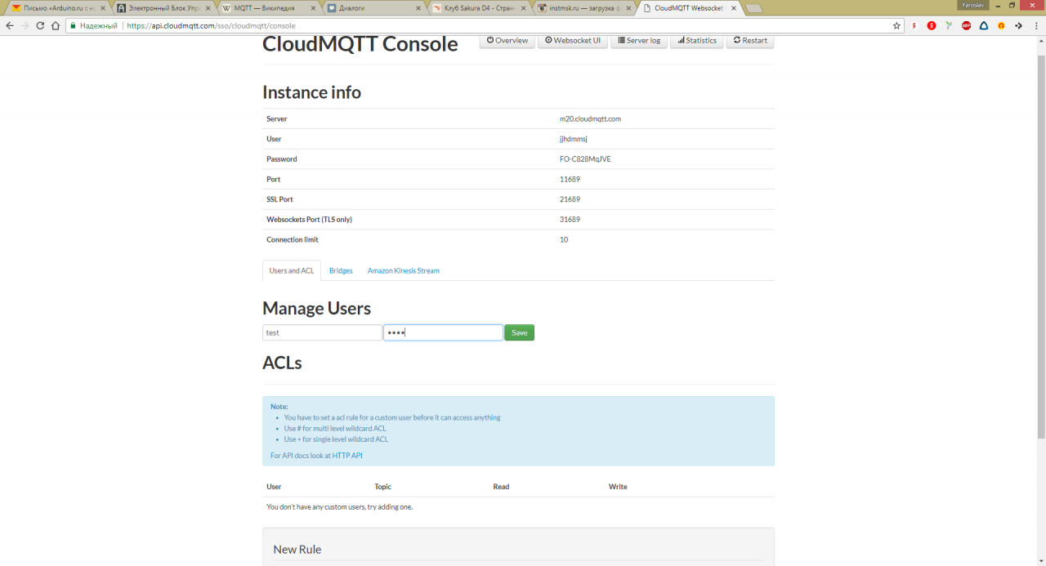Switch to the Диалоги tab
This screenshot has height=566, width=1046.
point(372,8)
